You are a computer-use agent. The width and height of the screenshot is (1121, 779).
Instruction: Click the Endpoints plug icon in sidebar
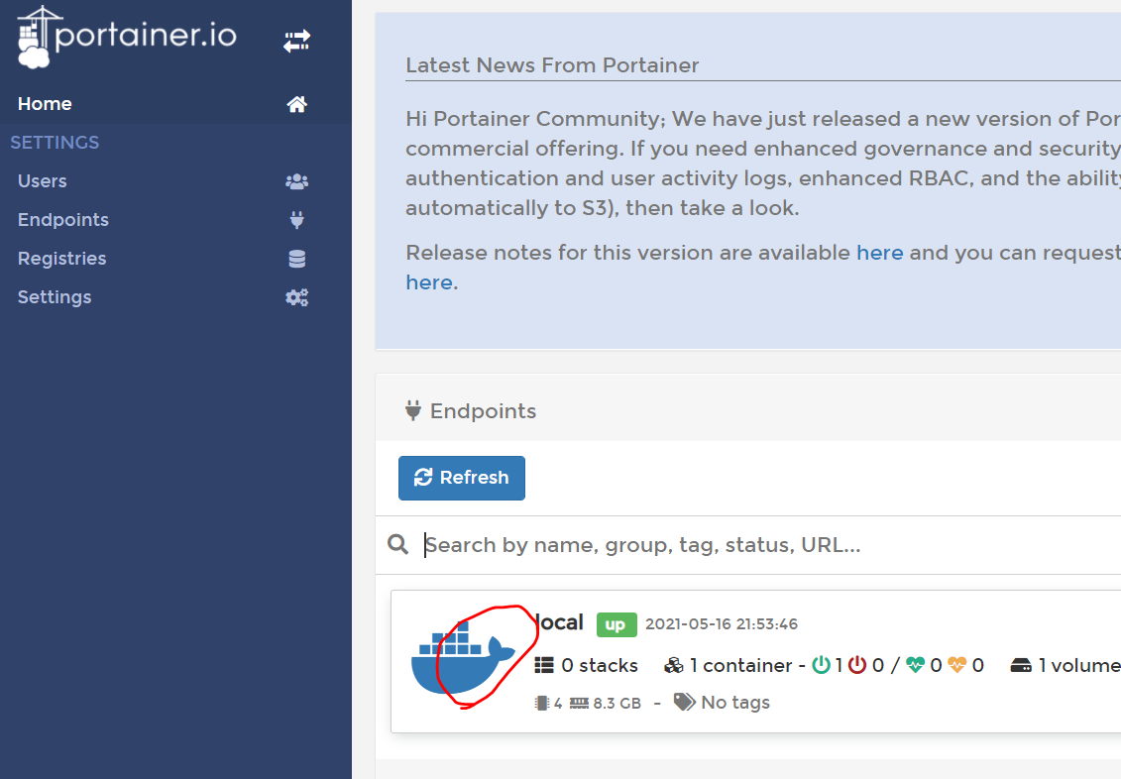296,220
